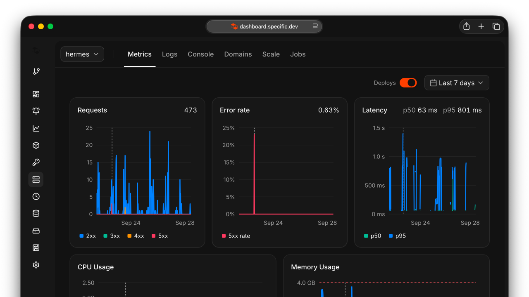
Task: Open the sliders panel icon in the sidebar
Action: (x=36, y=247)
